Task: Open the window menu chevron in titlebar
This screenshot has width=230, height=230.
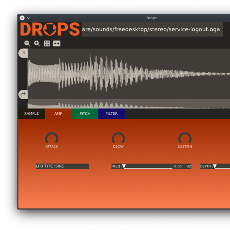Action: (29, 18)
